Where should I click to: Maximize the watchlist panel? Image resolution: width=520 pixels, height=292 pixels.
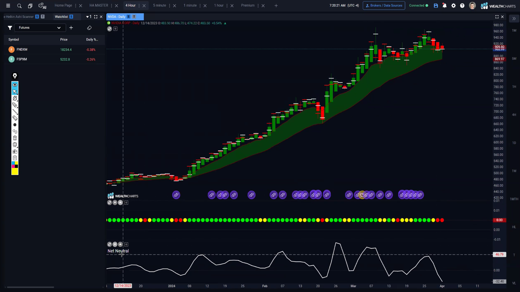[96, 17]
